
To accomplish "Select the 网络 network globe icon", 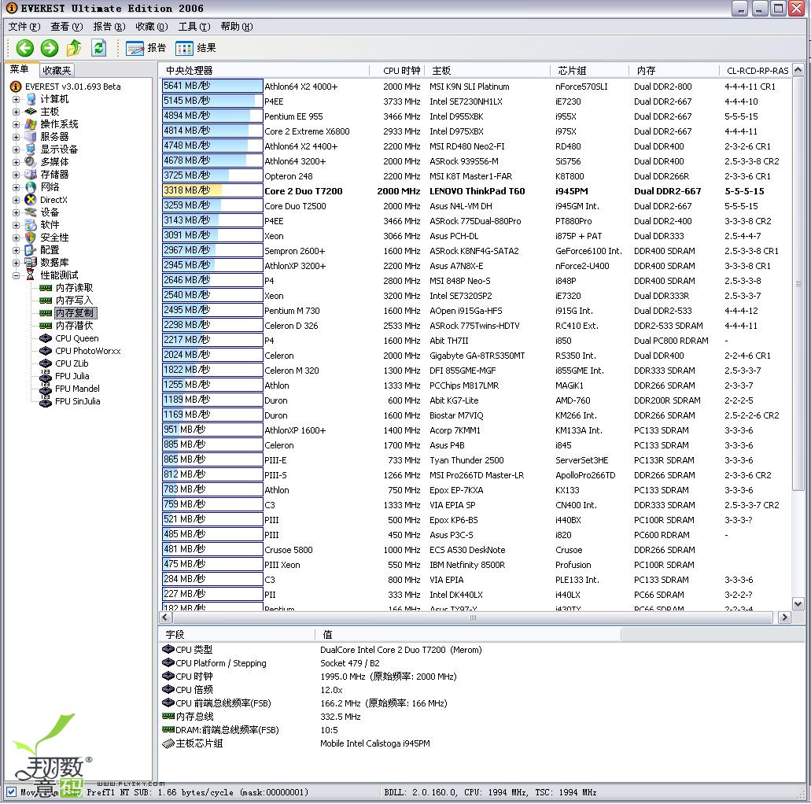I will 31,186.
